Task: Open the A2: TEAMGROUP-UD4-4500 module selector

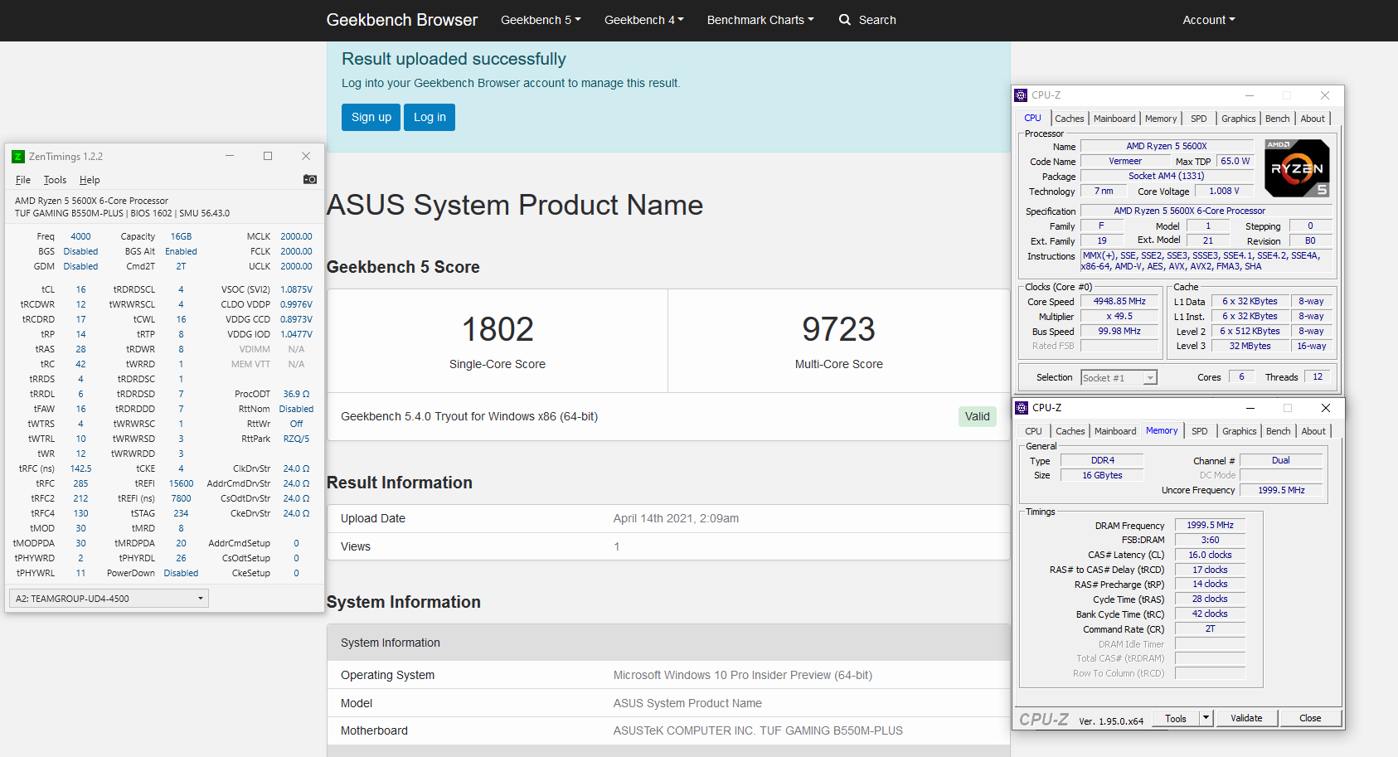Action: pyautogui.click(x=109, y=599)
